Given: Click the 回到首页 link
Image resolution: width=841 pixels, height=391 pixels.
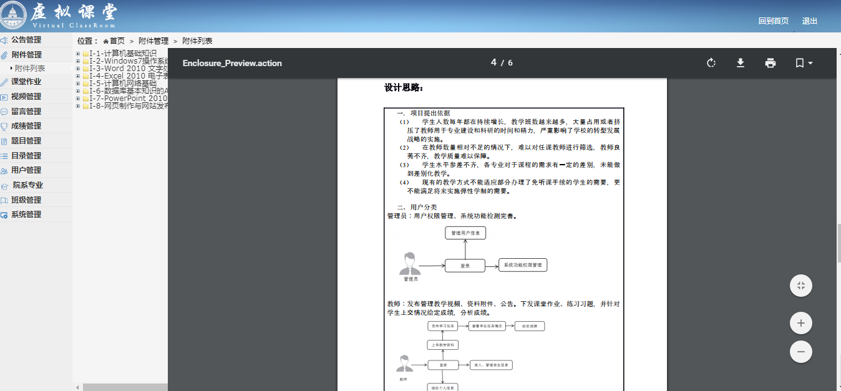Looking at the screenshot, I should (773, 21).
